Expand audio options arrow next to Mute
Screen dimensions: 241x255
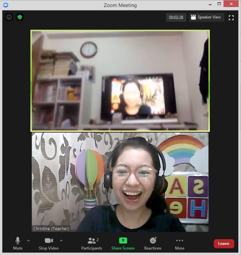[x=28, y=241]
